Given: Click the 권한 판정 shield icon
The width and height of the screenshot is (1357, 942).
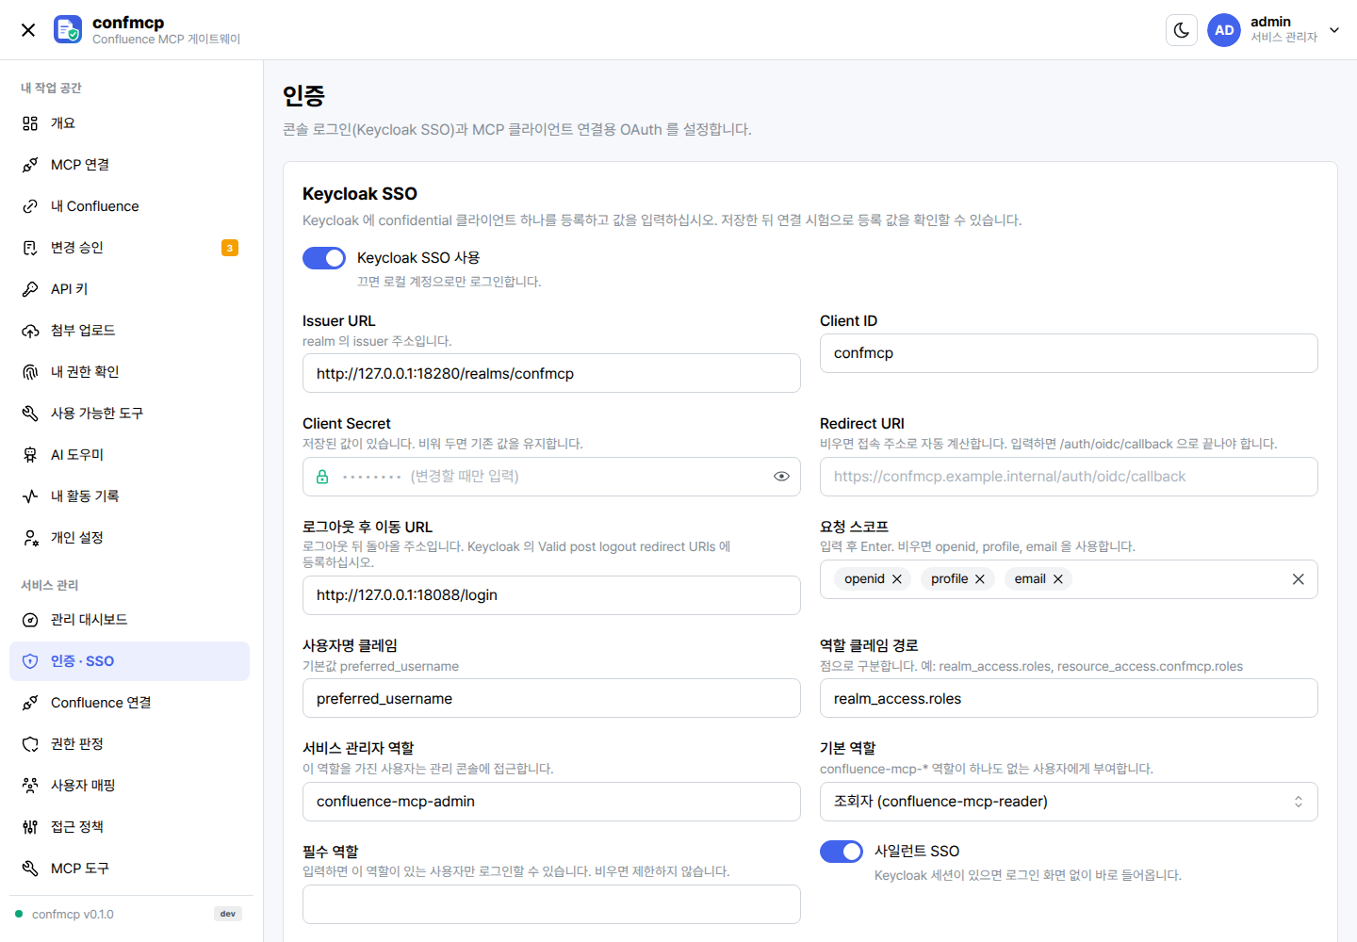Looking at the screenshot, I should pos(30,744).
